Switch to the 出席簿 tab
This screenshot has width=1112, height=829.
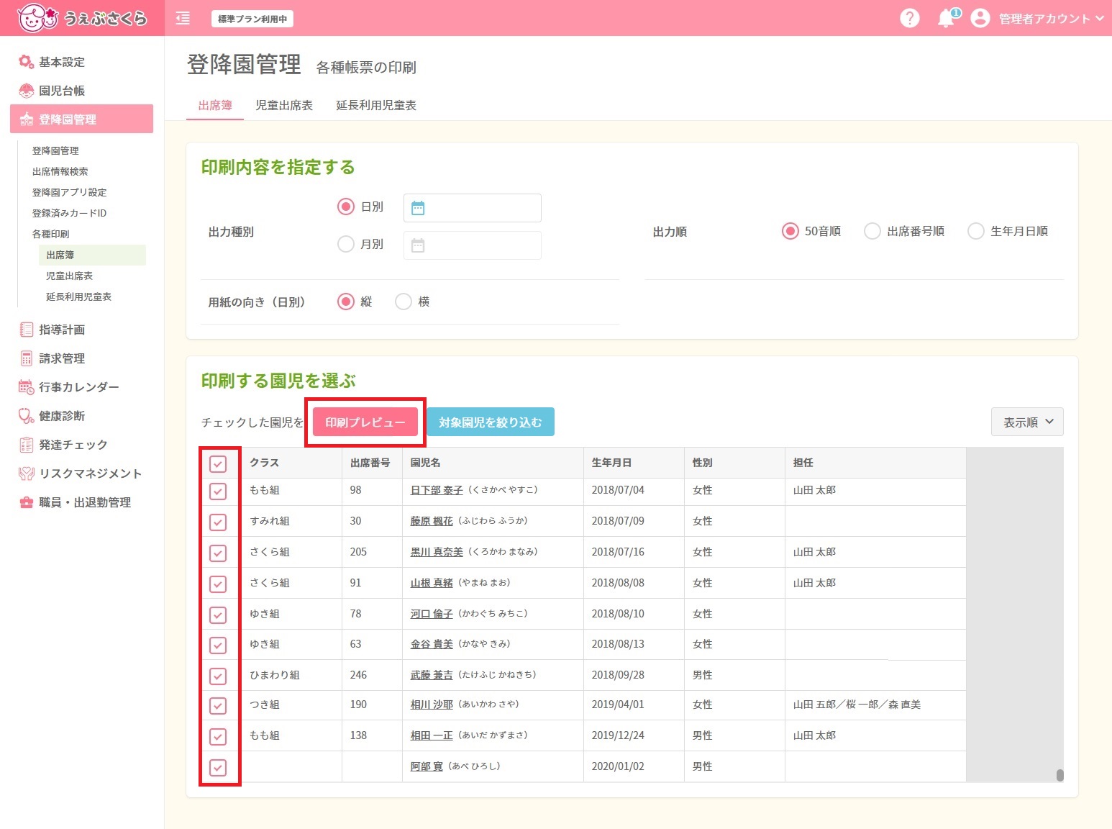coord(215,105)
